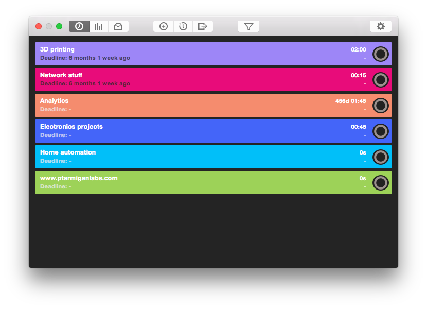Switch to the timer clock view
Image resolution: width=427 pixels, height=309 pixels.
(x=79, y=26)
